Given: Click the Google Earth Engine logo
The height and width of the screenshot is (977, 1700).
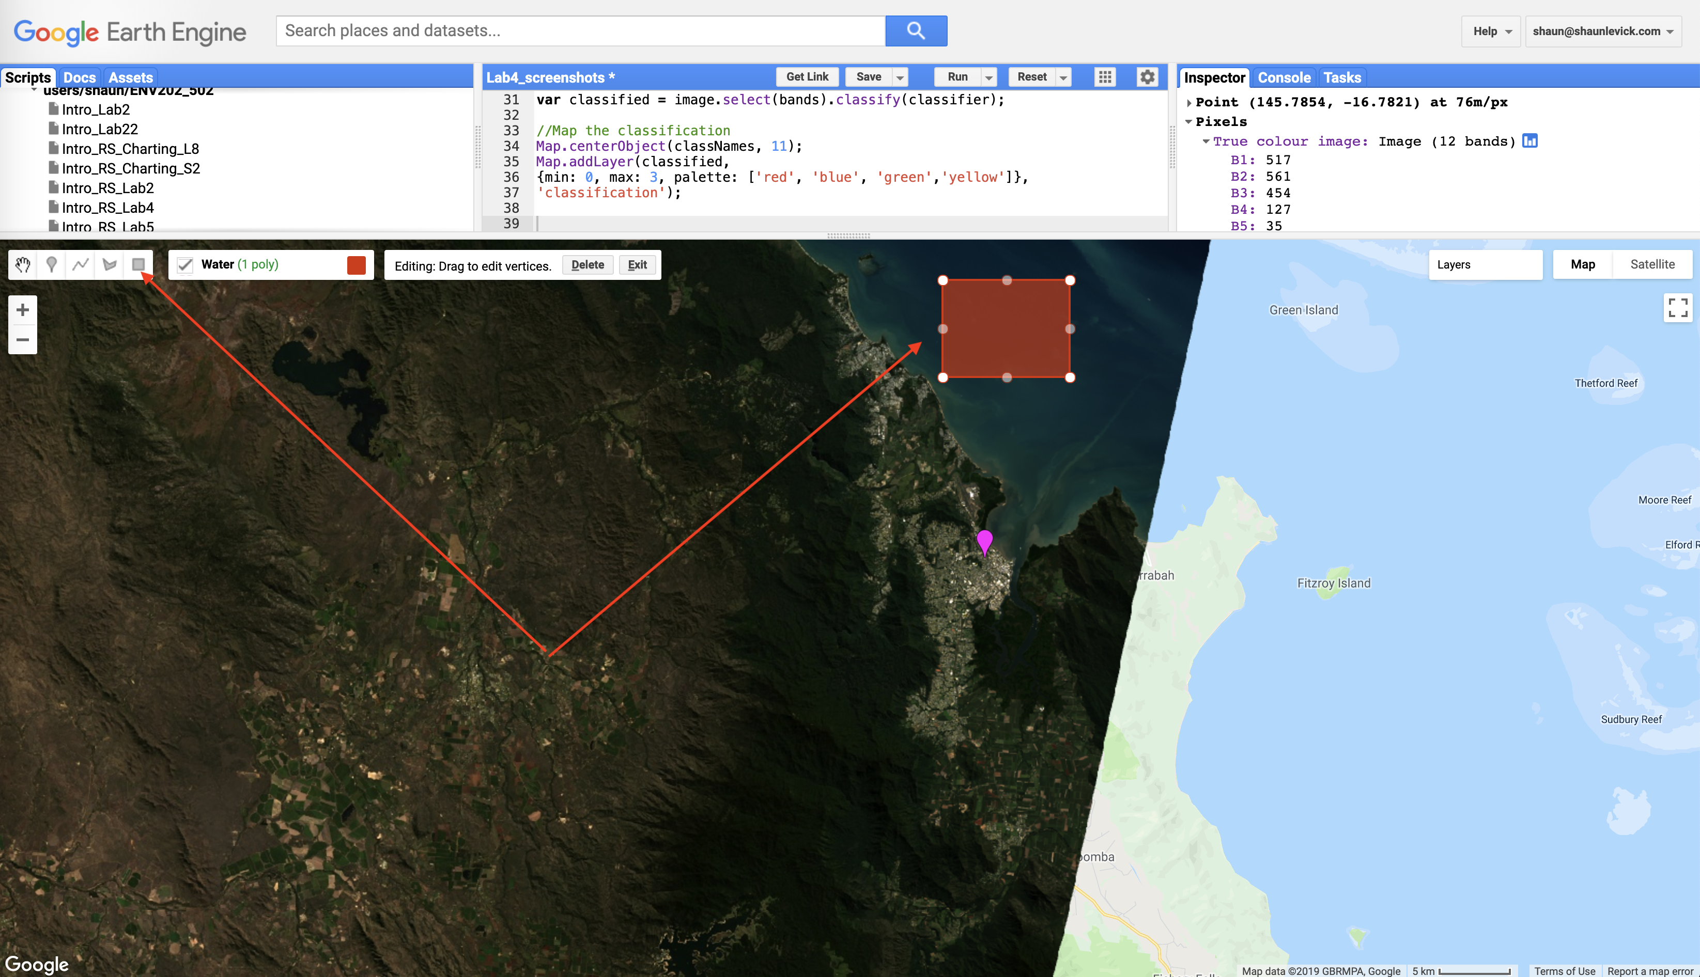Looking at the screenshot, I should (130, 31).
